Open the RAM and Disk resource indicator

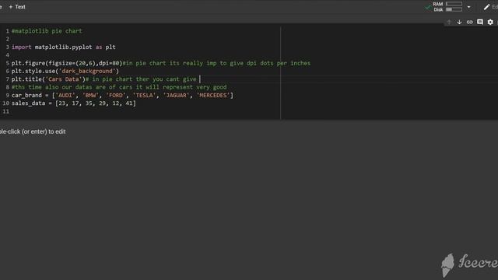pyautogui.click(x=447, y=7)
